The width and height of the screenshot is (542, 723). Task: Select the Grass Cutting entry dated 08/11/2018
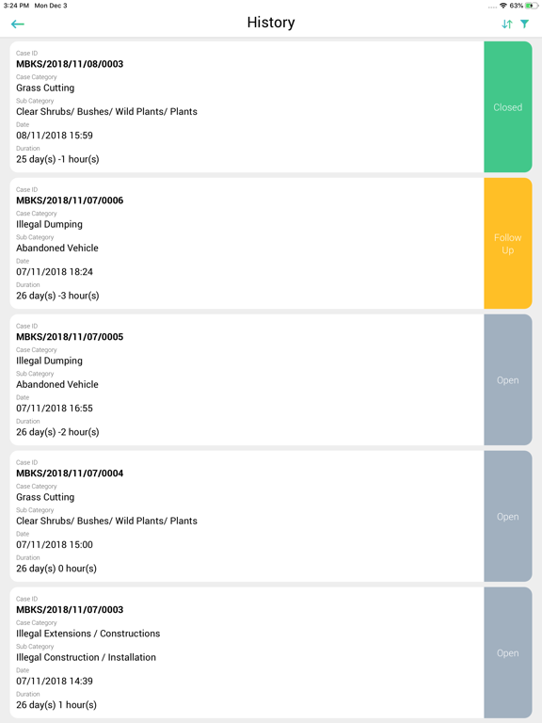point(45,88)
